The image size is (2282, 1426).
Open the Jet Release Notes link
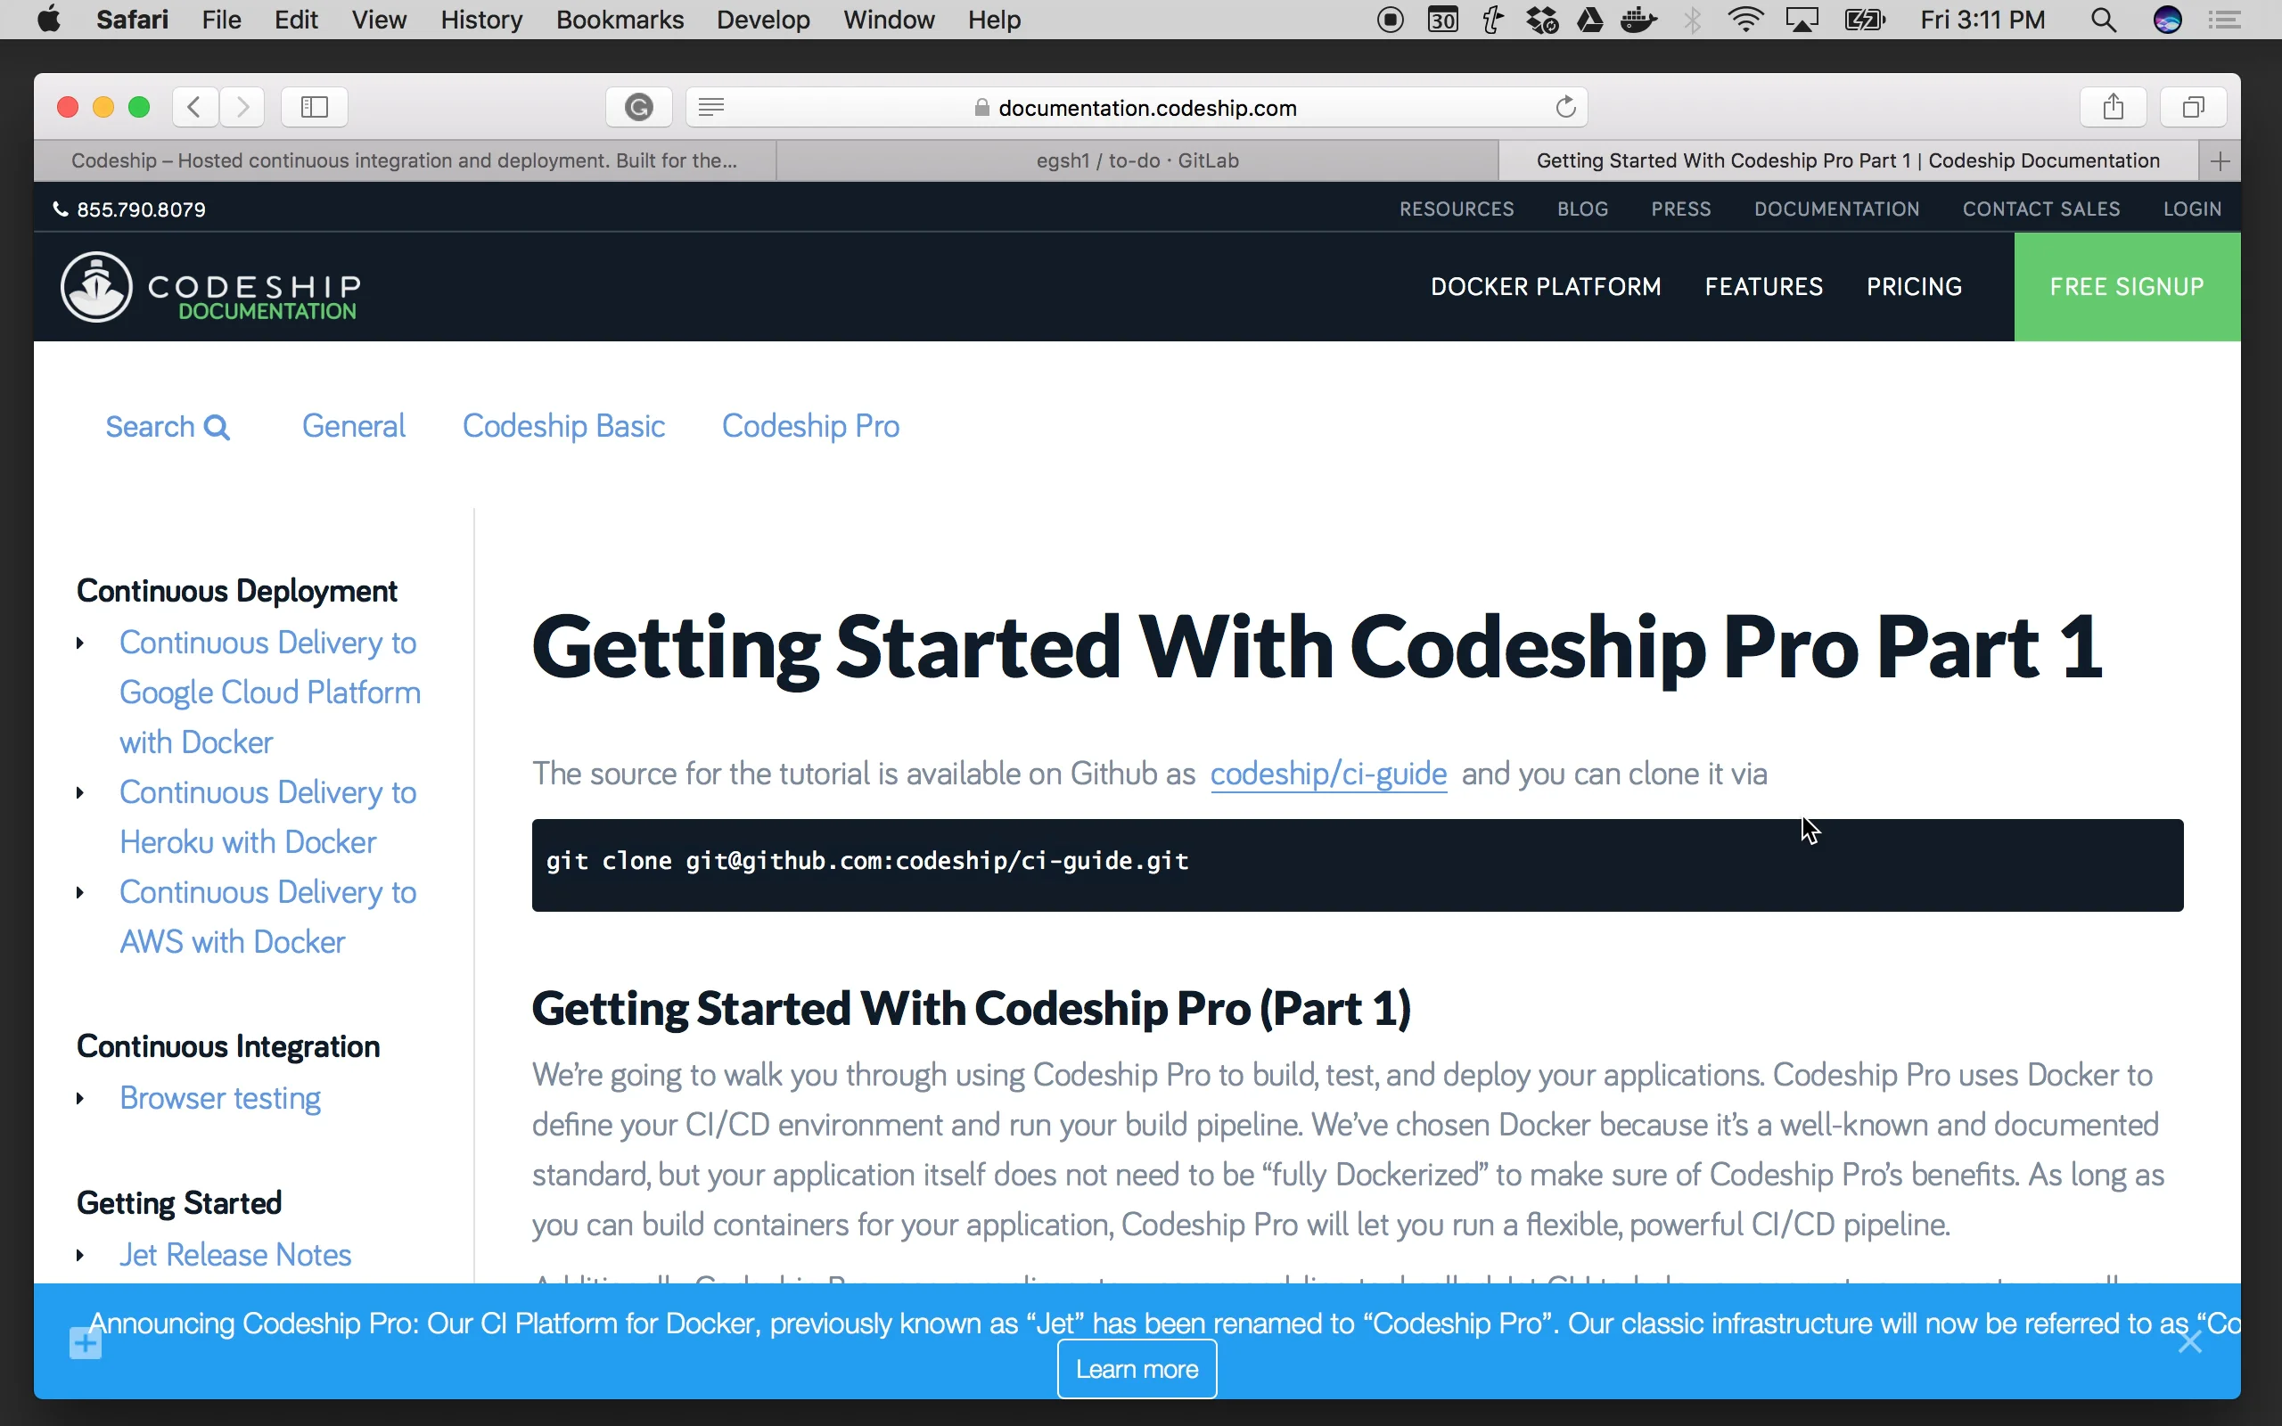click(234, 1254)
